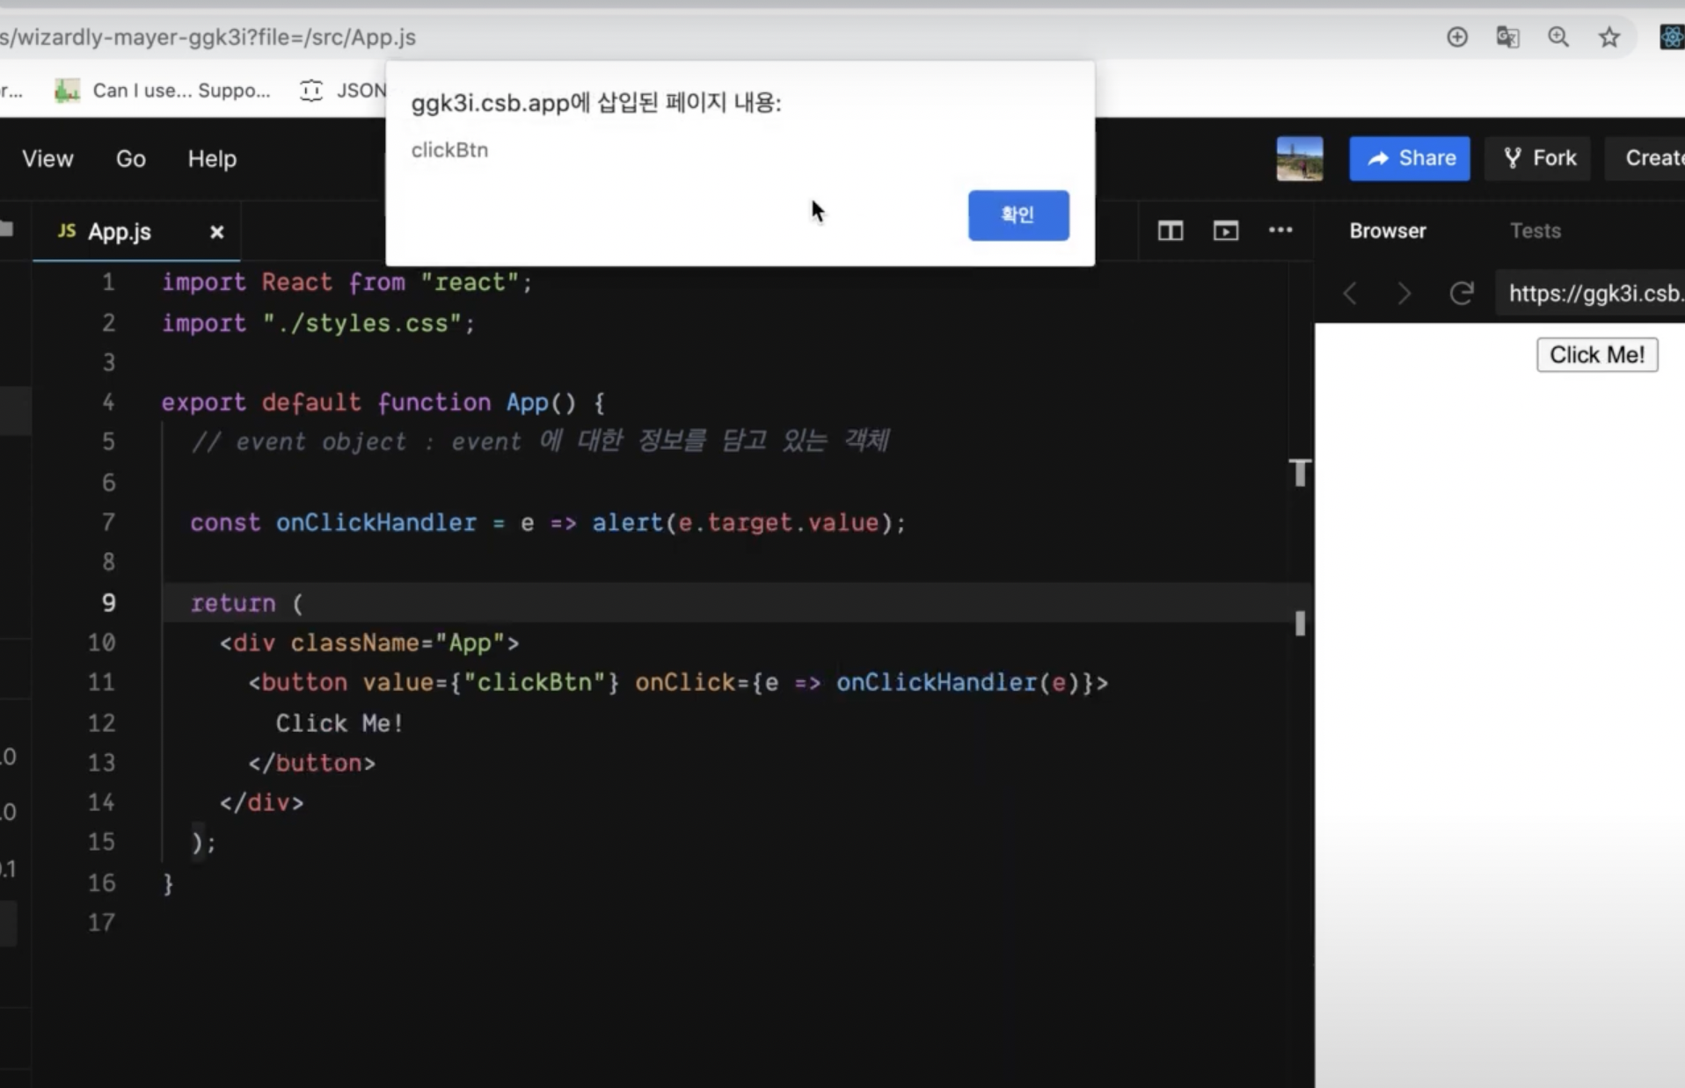Open the ellipsis more-actions icon in the editor toolbar
The width and height of the screenshot is (1685, 1088).
[x=1280, y=231]
